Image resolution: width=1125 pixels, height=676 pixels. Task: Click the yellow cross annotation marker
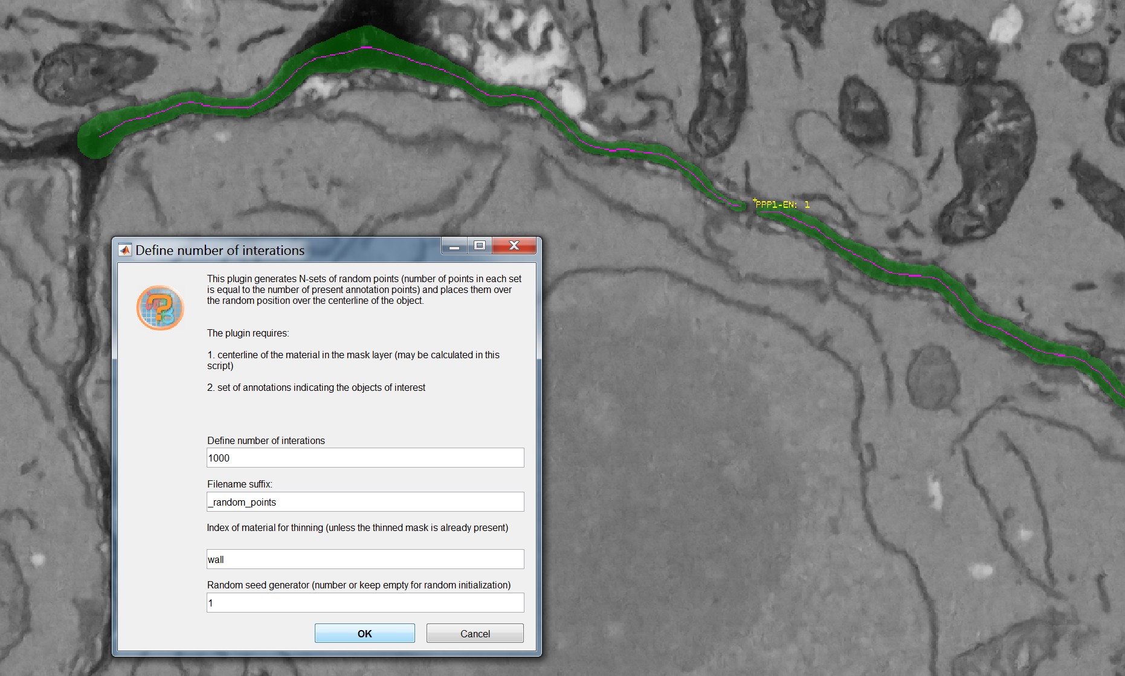(755, 200)
